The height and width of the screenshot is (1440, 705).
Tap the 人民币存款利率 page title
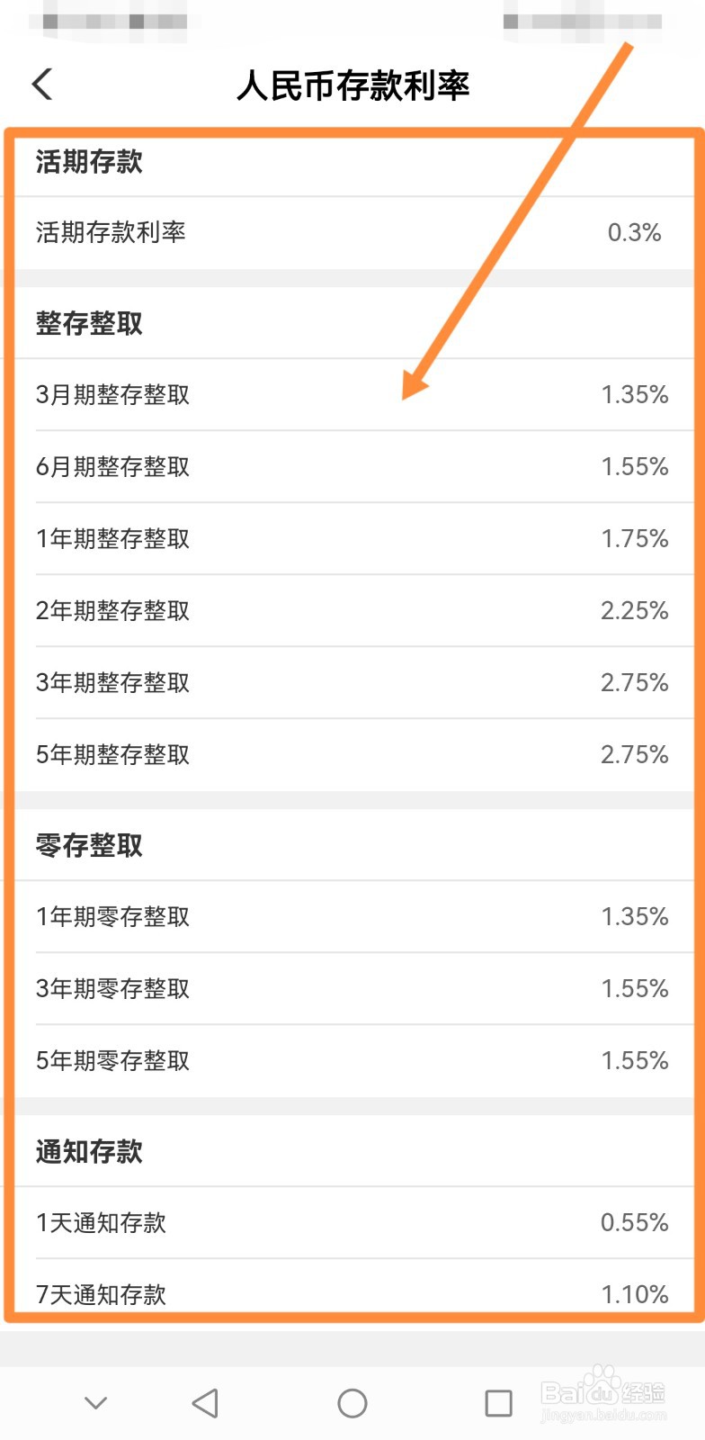(352, 85)
